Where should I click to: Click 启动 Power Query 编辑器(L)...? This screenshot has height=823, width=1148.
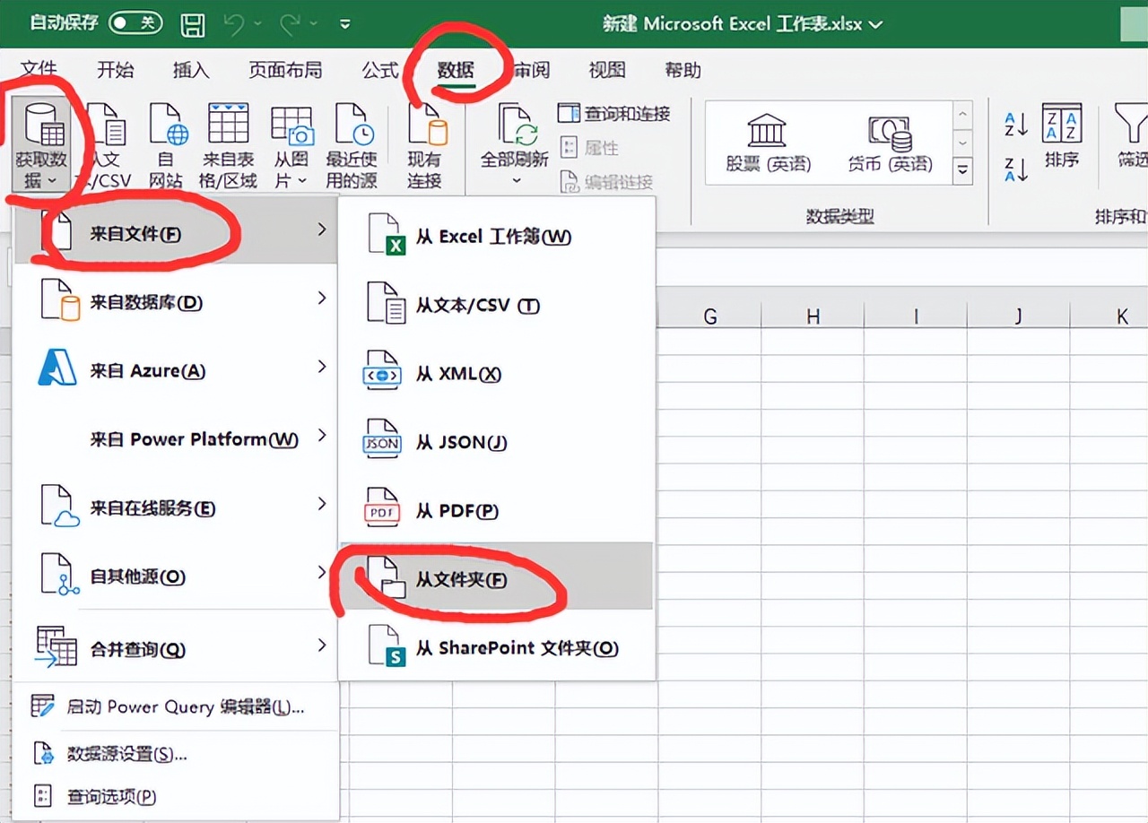coord(176,706)
